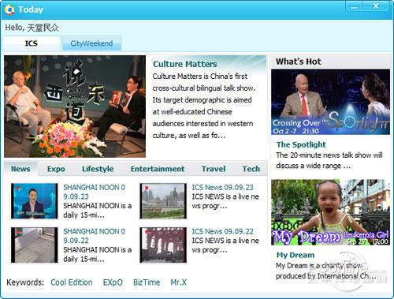
Task: Select the EXpO keyword link
Action: click(113, 282)
